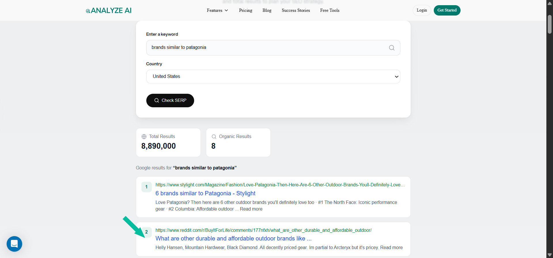
Task: Click the search magnifier icon in keyword field
Action: tap(392, 48)
